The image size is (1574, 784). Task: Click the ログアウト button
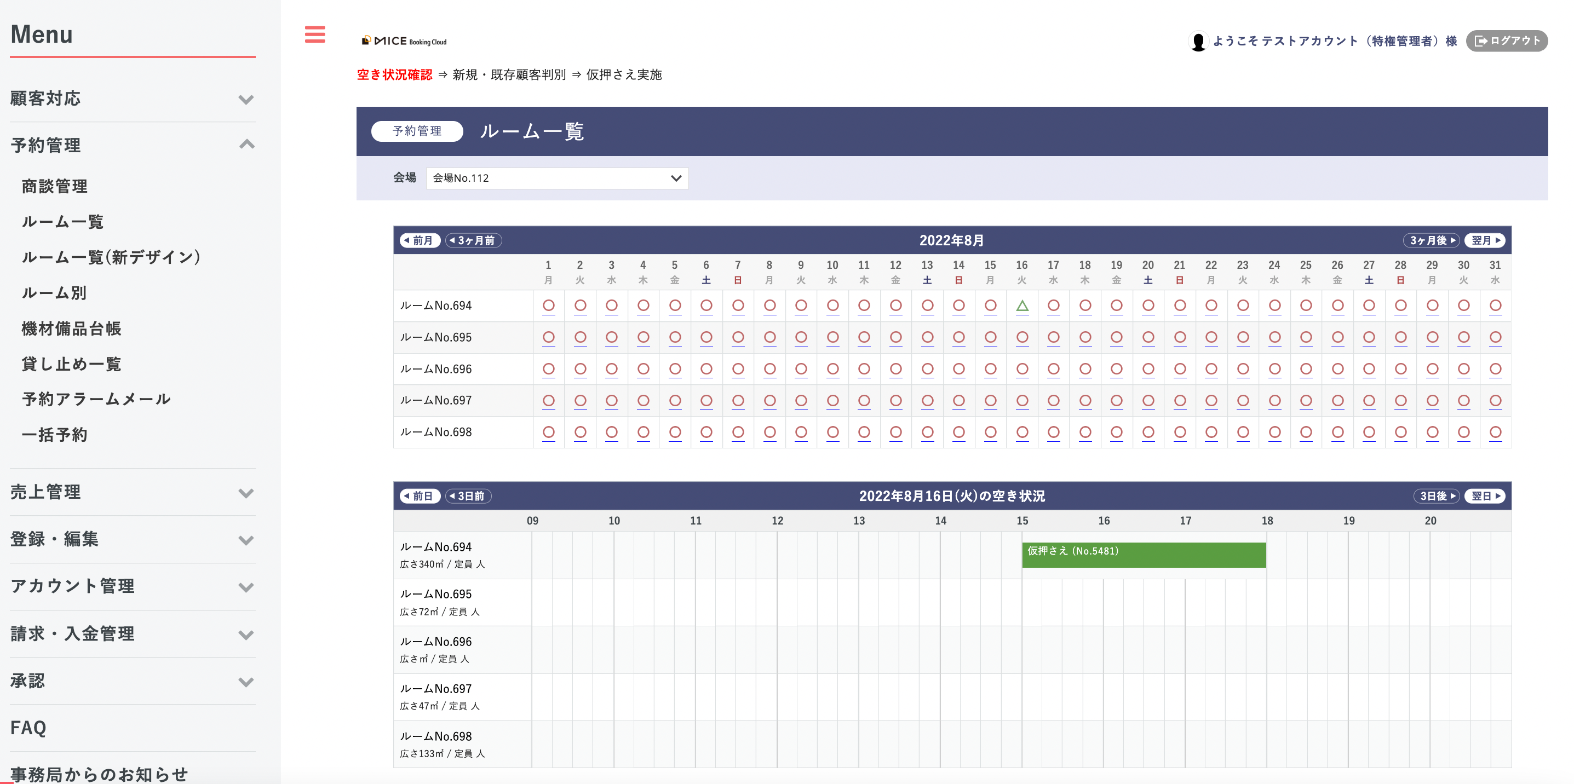1506,41
